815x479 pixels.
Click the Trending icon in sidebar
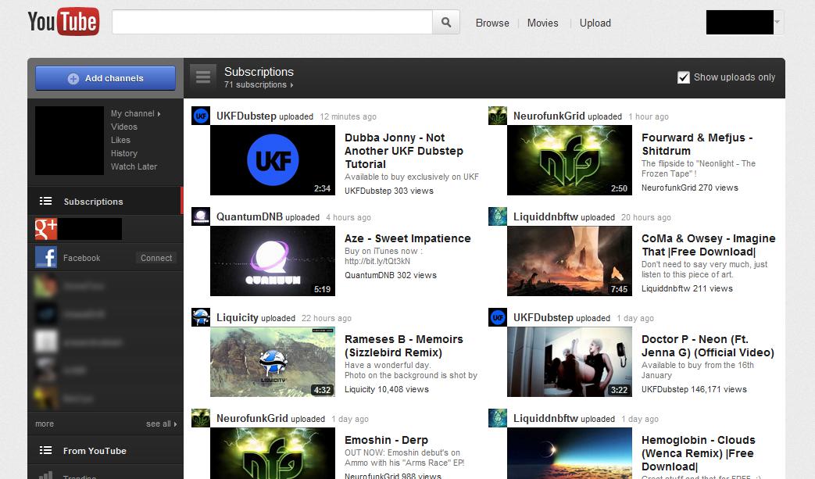[46, 475]
